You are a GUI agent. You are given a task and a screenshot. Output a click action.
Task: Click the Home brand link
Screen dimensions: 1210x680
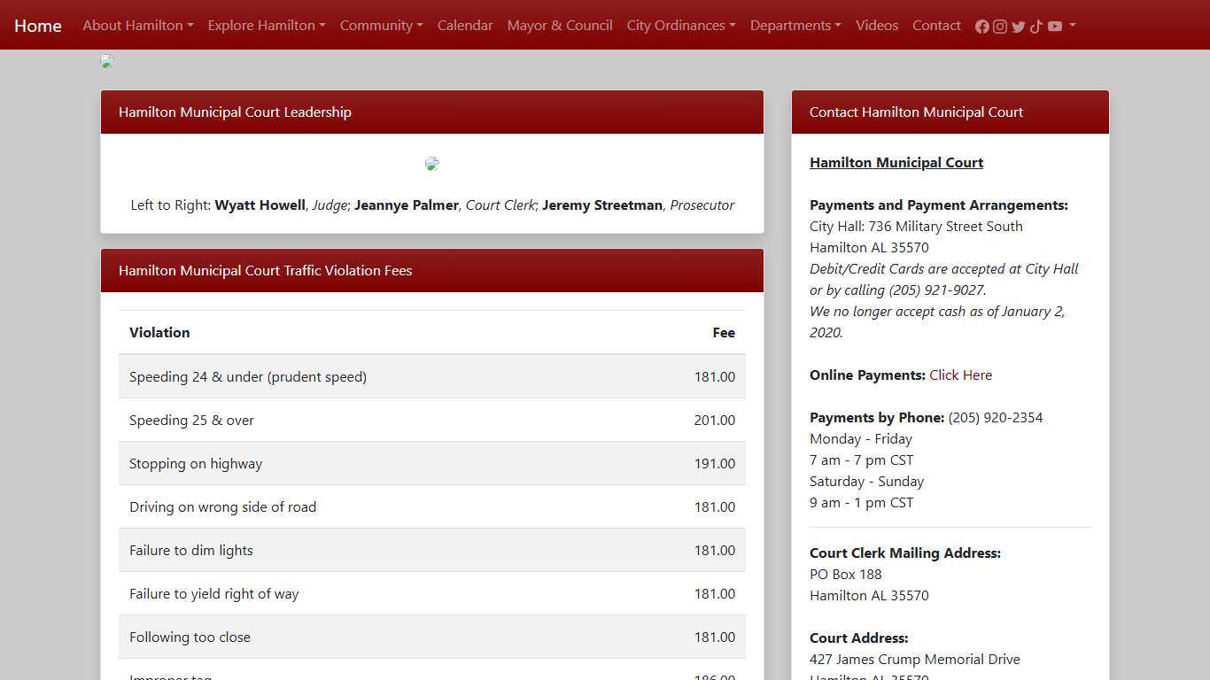pos(38,26)
